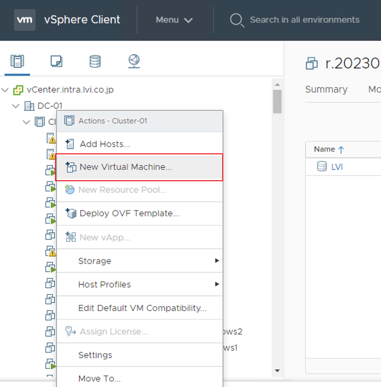Image resolution: width=381 pixels, height=387 pixels.
Task: Click the Storage submenu arrow
Action: pyautogui.click(x=217, y=261)
